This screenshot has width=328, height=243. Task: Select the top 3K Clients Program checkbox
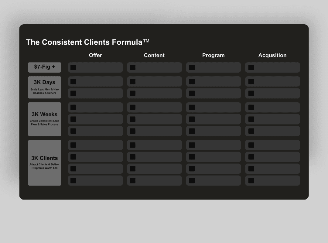point(192,145)
